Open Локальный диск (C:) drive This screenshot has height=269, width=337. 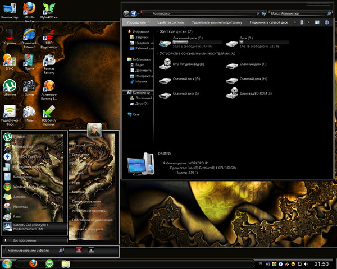(190, 42)
